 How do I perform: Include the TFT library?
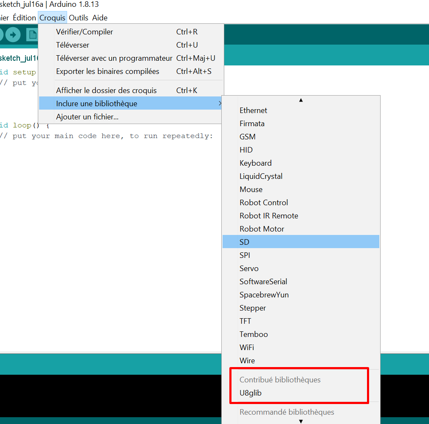pos(301,321)
